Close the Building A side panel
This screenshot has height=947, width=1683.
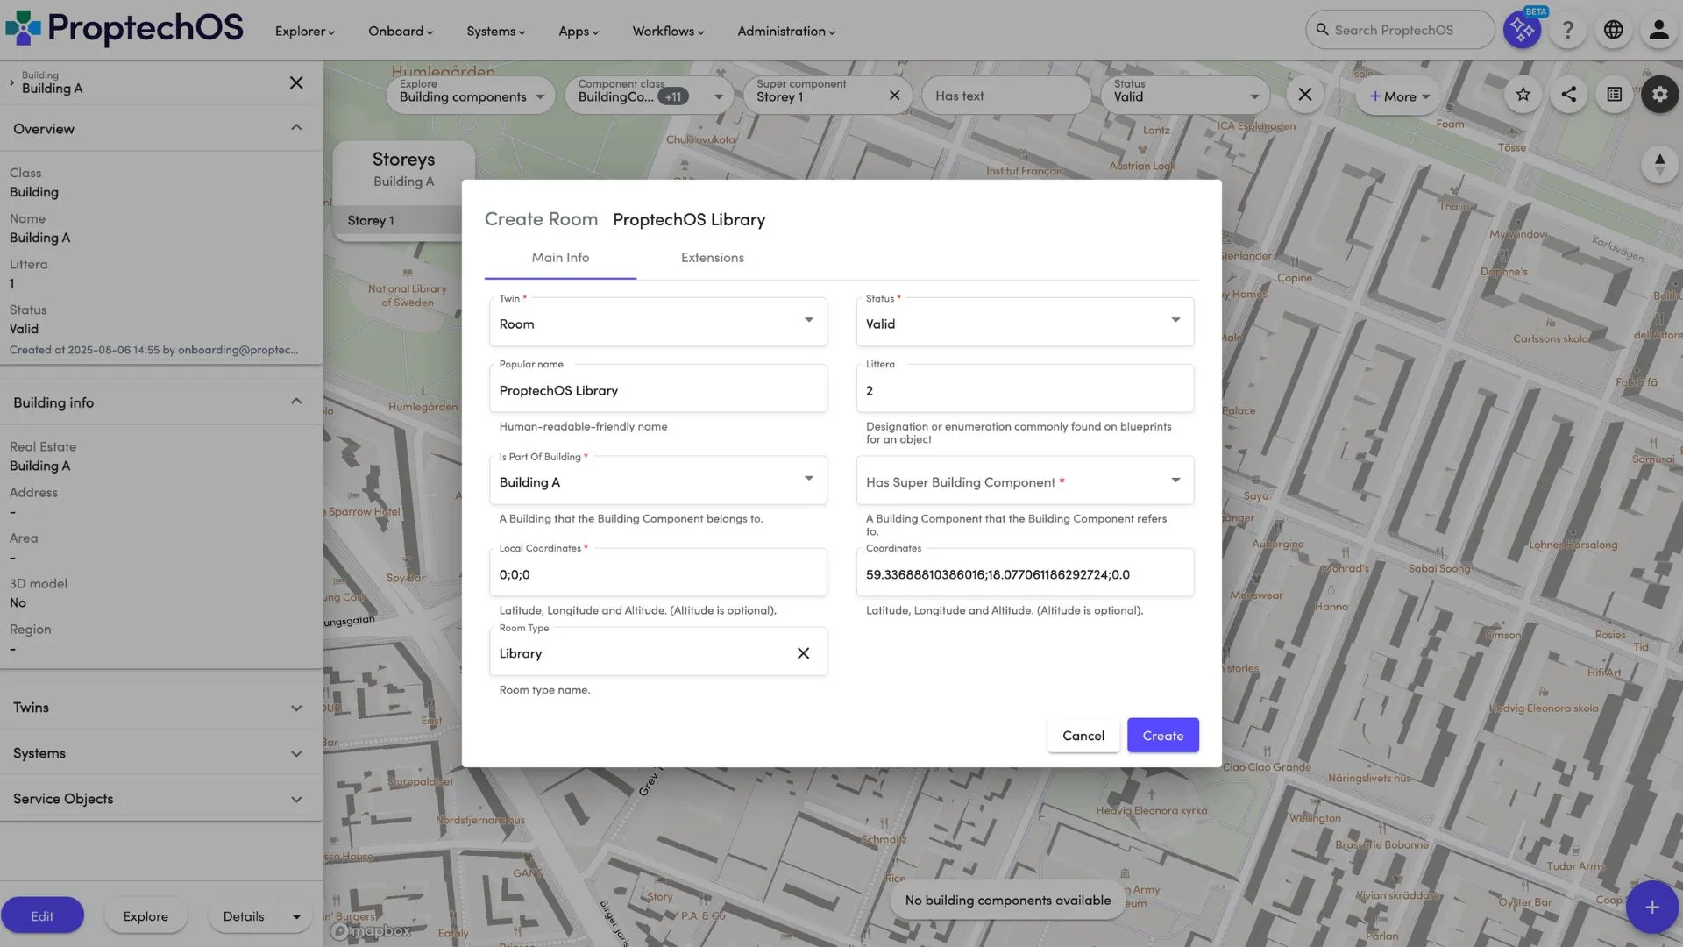[296, 82]
